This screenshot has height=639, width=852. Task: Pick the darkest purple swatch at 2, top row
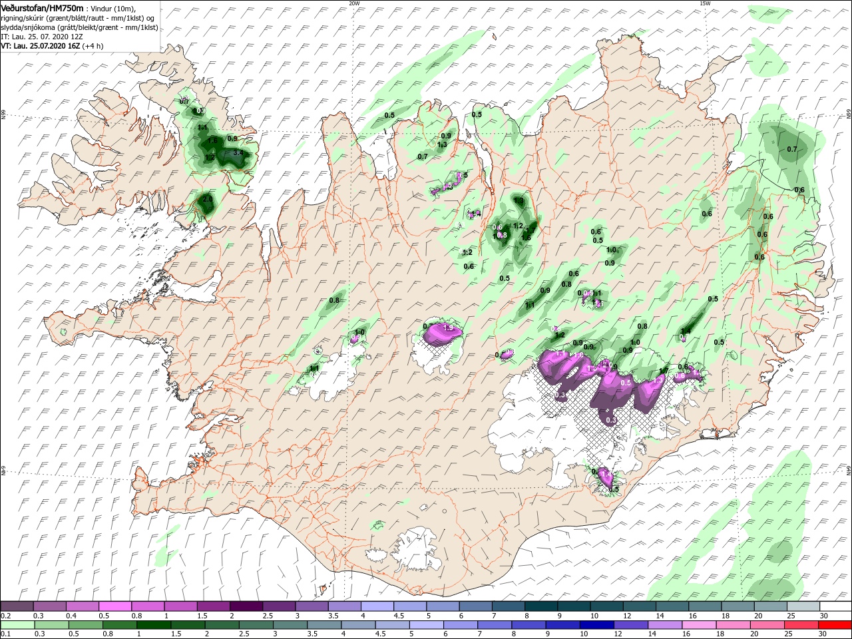click(x=246, y=606)
